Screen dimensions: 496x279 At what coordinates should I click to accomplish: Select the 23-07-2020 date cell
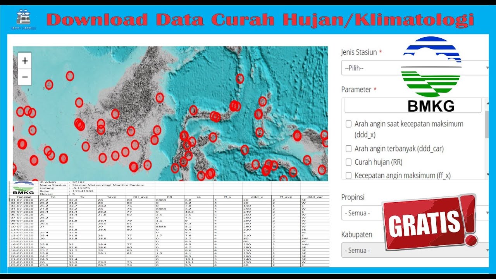click(25, 265)
